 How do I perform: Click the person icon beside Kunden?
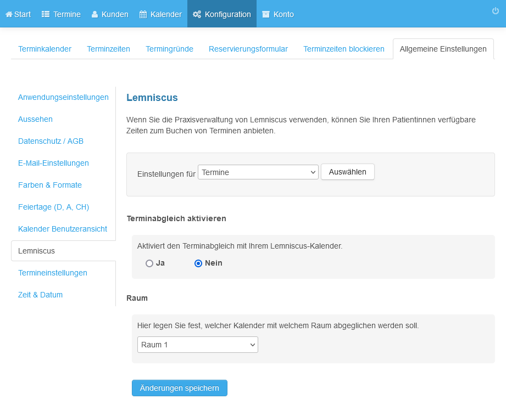click(94, 14)
